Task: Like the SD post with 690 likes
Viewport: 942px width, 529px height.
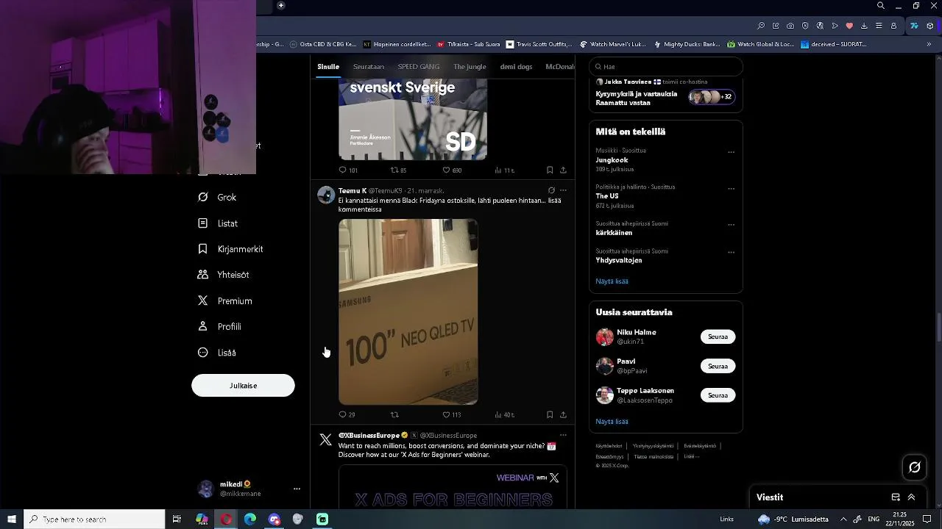Action: pyautogui.click(x=451, y=170)
